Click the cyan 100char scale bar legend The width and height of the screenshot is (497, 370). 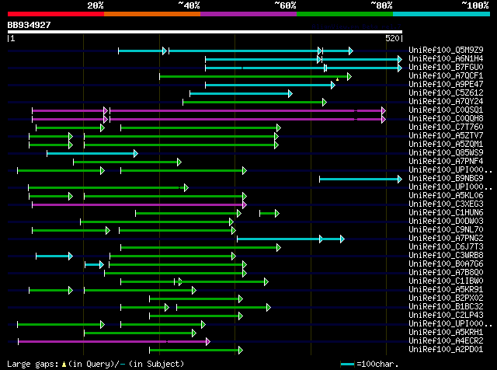coord(347,365)
